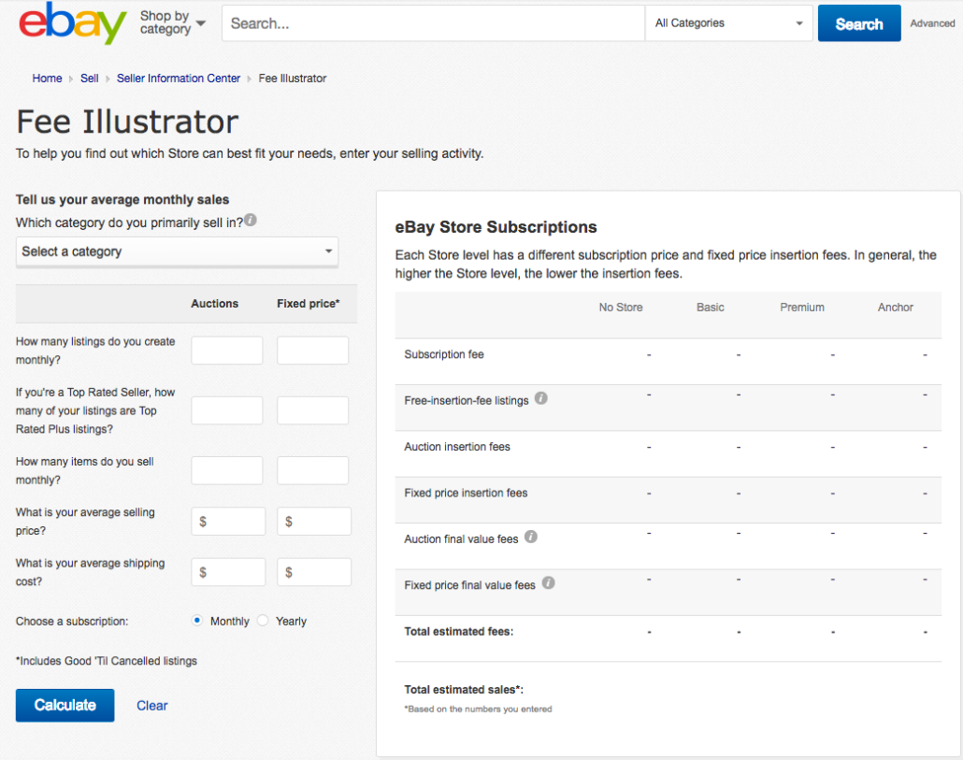The height and width of the screenshot is (760, 963).
Task: Focus Auctions average selling price field
Action: pos(228,522)
